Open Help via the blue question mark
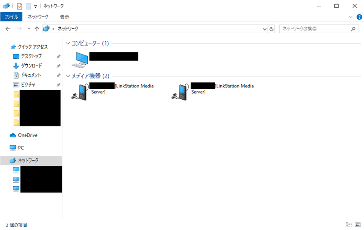Viewport: 364px width, 230px height. pos(359,17)
